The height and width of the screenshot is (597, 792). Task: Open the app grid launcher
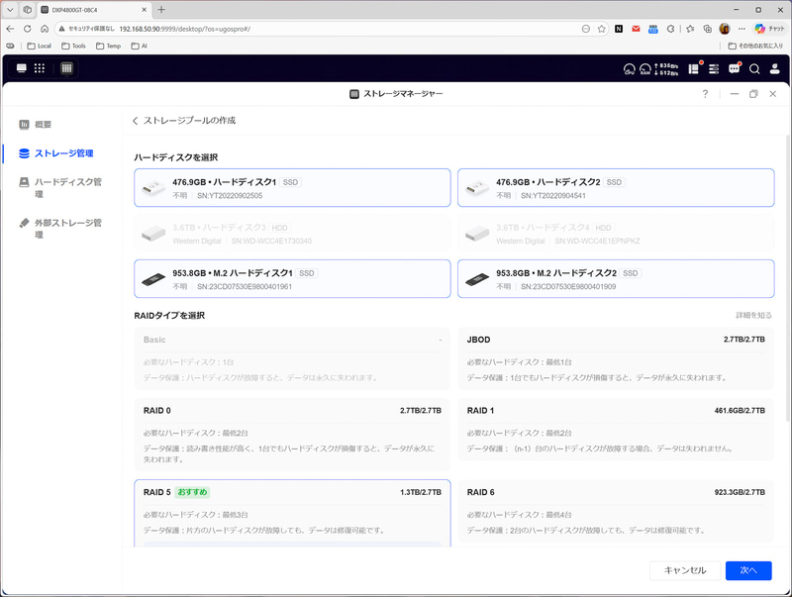click(40, 68)
